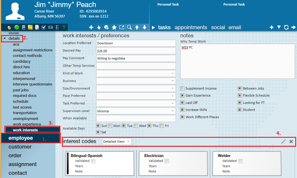
Task: Click the yellow DNA icon
Action: coord(30,27)
